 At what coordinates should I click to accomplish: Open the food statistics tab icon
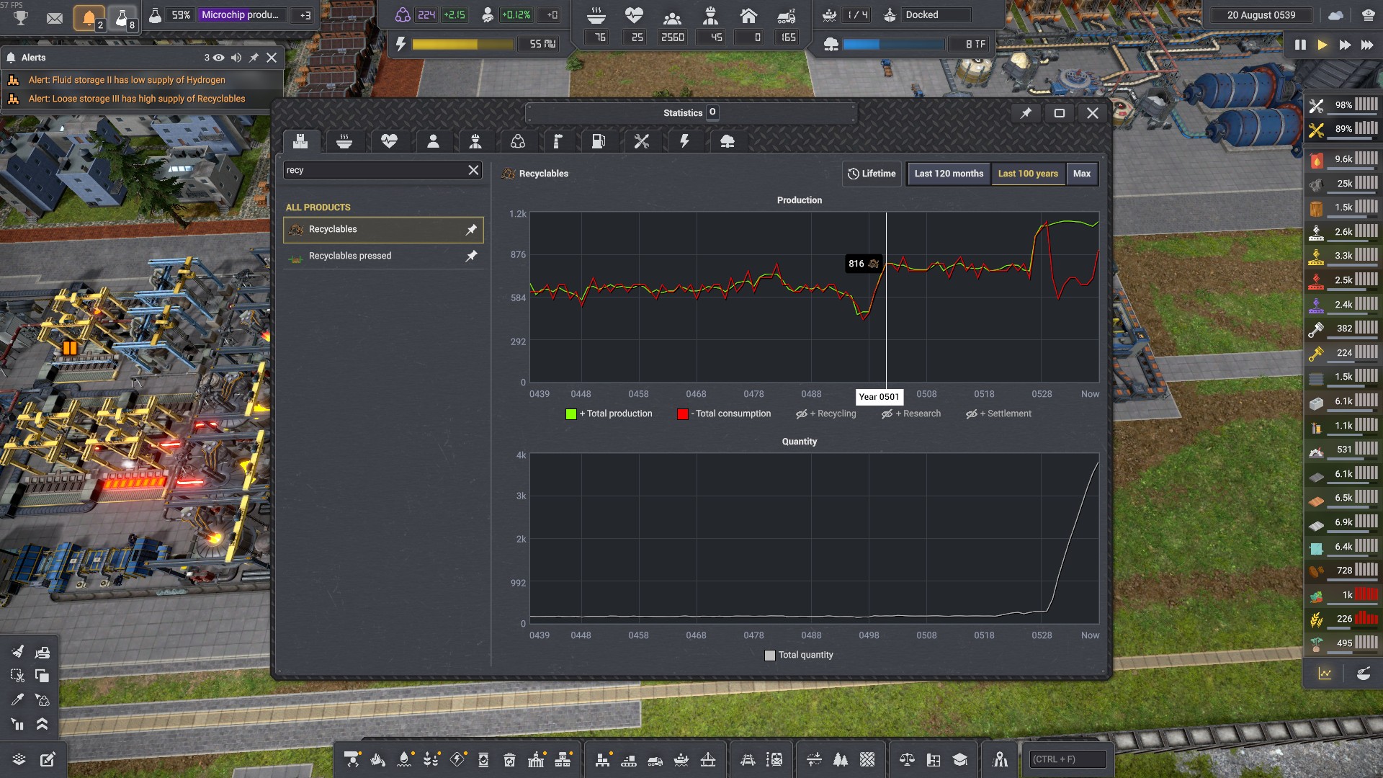coord(344,141)
